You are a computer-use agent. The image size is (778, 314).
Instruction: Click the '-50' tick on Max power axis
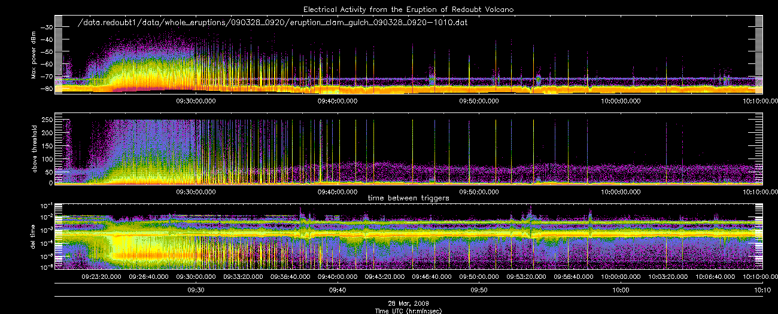point(48,52)
